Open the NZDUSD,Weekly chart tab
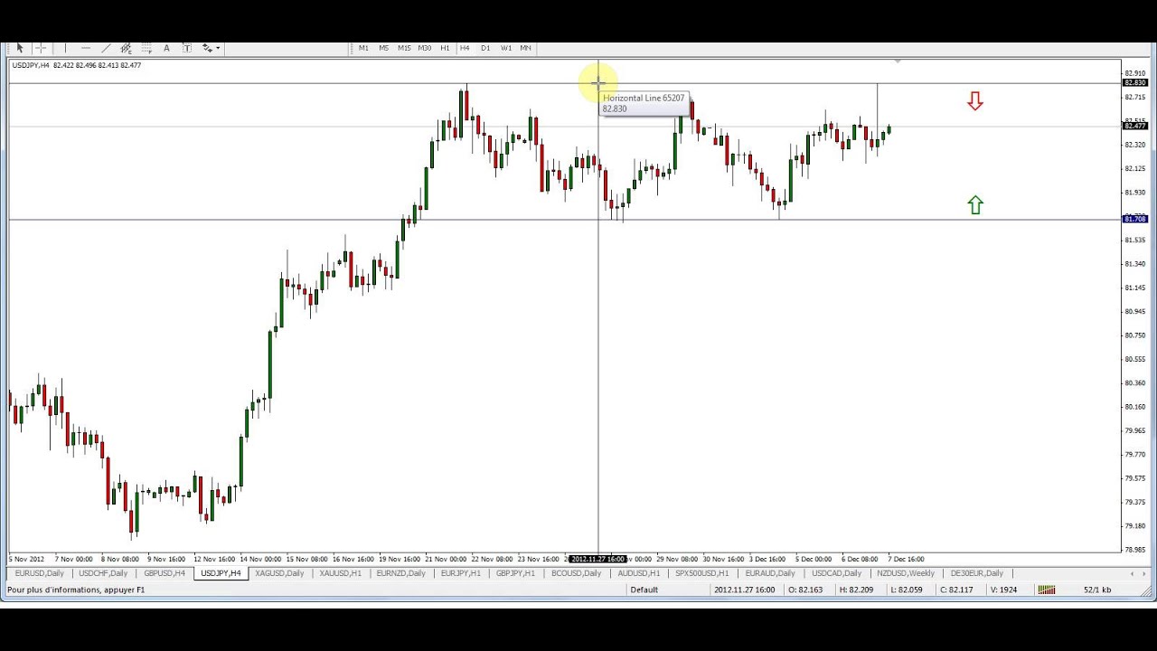The width and height of the screenshot is (1157, 651). click(x=905, y=573)
